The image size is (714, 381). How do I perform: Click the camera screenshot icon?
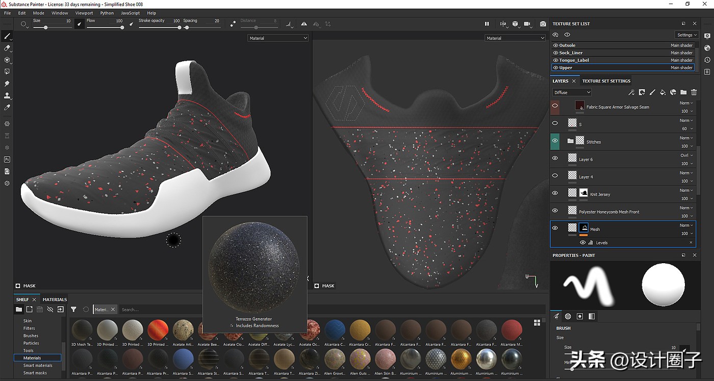click(543, 23)
